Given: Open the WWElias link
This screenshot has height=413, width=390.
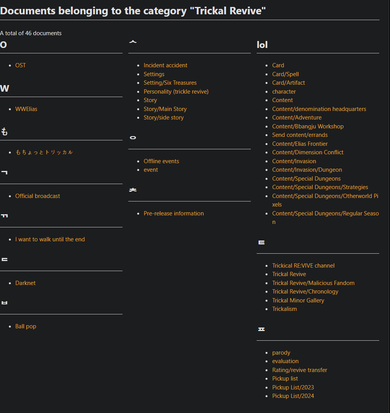Looking at the screenshot, I should tap(26, 109).
